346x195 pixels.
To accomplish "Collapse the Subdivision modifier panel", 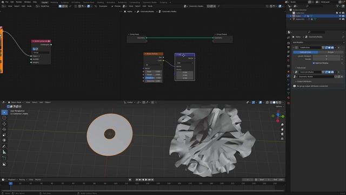I will tap(294, 48).
